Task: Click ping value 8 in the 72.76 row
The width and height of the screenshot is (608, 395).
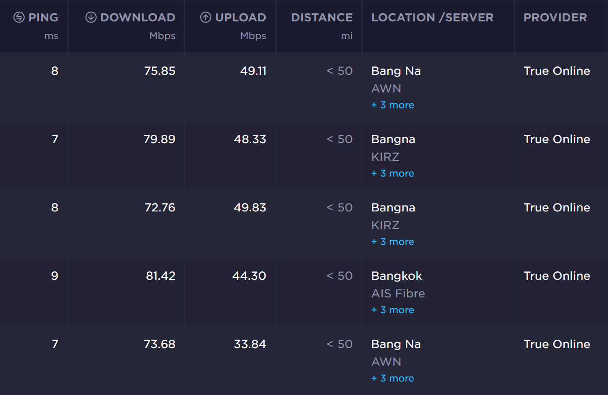Action: point(55,208)
